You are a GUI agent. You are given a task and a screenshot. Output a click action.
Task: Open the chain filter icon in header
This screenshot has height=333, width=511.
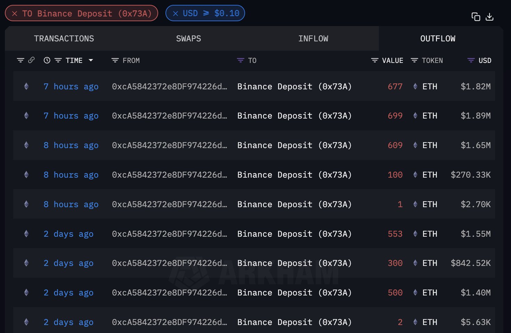coord(21,60)
